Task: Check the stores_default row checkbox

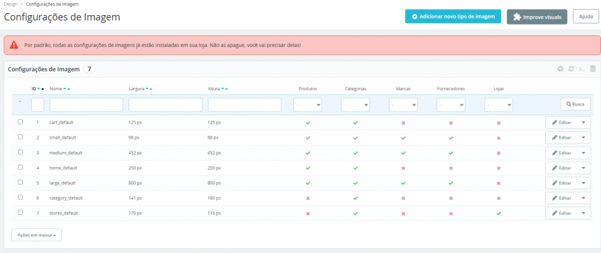Action: (x=20, y=212)
